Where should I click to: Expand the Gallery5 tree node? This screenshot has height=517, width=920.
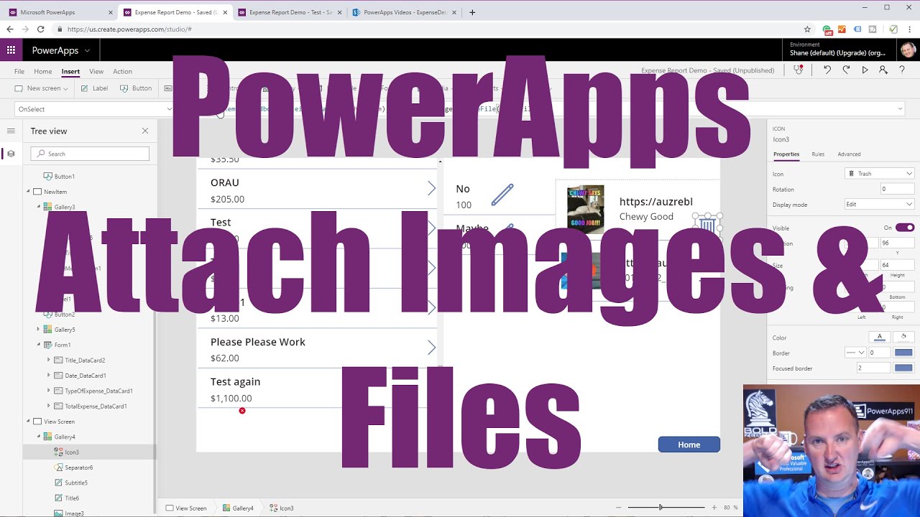tap(38, 330)
